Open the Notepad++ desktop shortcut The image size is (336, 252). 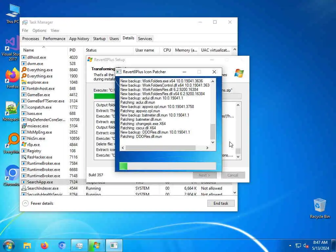(11, 111)
